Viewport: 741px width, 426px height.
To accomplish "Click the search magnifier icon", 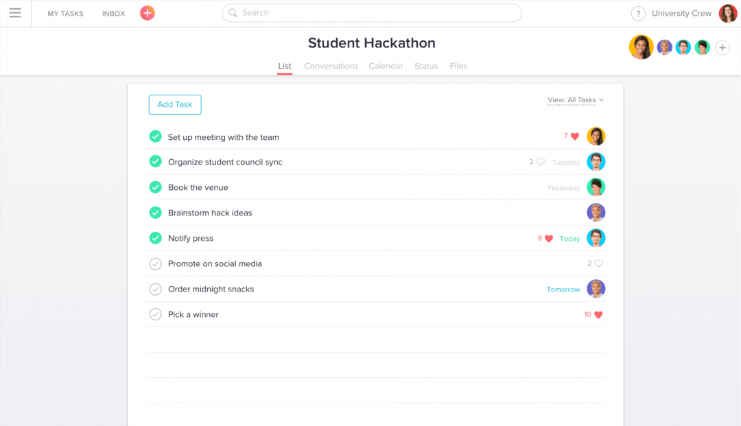I will (x=233, y=13).
